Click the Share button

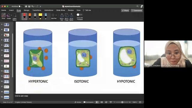pos(125,10)
